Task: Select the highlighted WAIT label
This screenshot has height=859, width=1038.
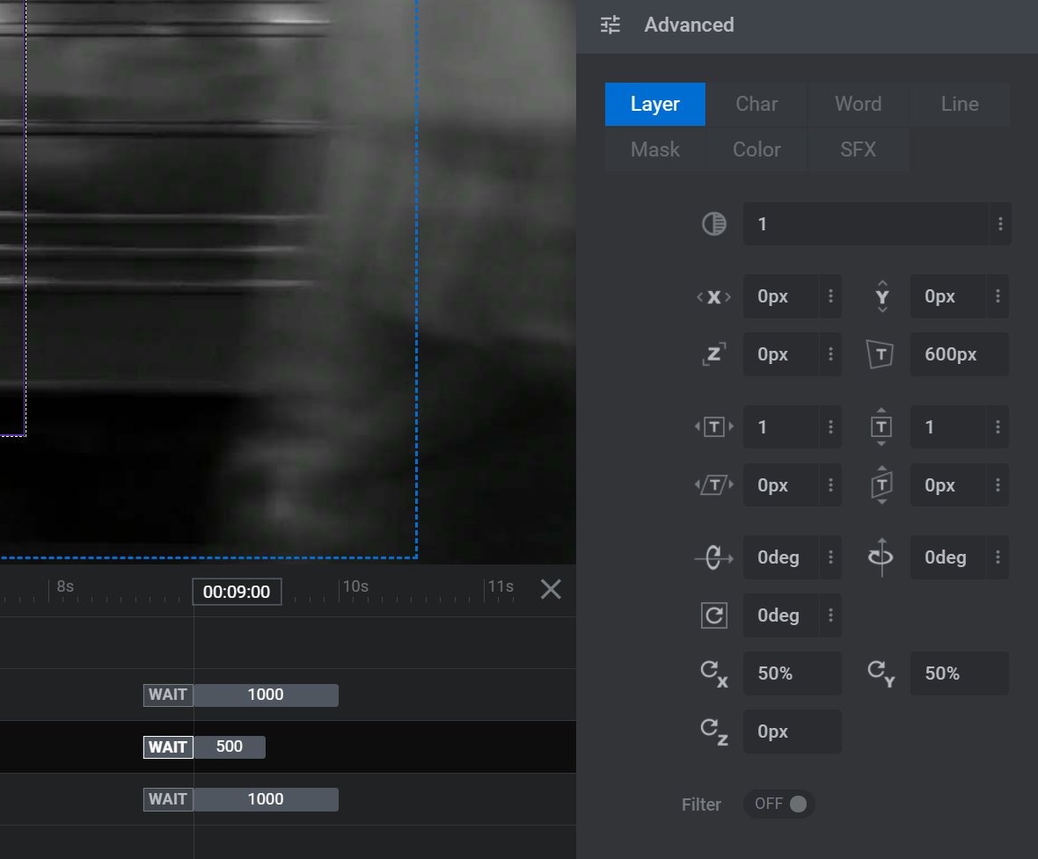Action: (168, 747)
